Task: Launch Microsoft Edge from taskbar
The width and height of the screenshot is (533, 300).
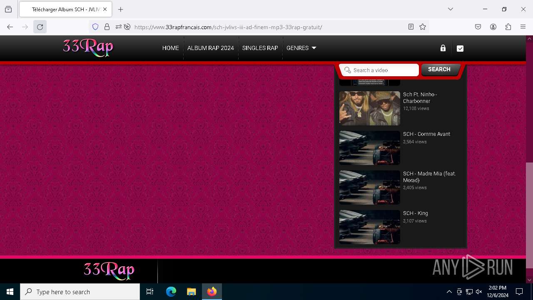Action: click(171, 292)
